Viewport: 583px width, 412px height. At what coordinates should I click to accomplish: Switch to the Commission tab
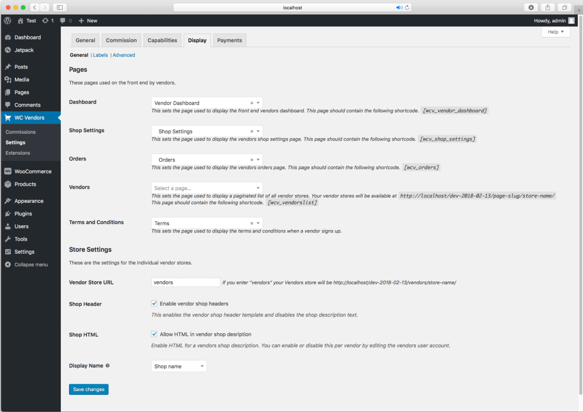(x=120, y=40)
